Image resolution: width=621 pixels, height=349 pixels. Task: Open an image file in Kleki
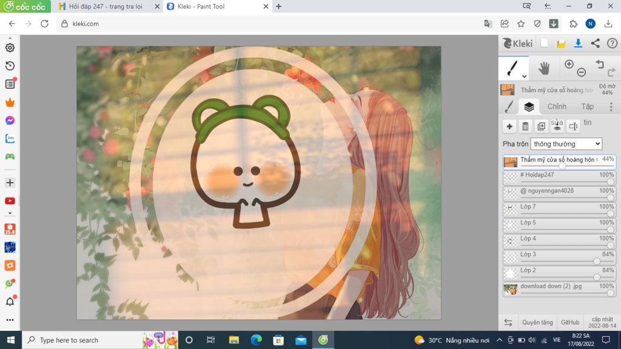click(x=561, y=44)
